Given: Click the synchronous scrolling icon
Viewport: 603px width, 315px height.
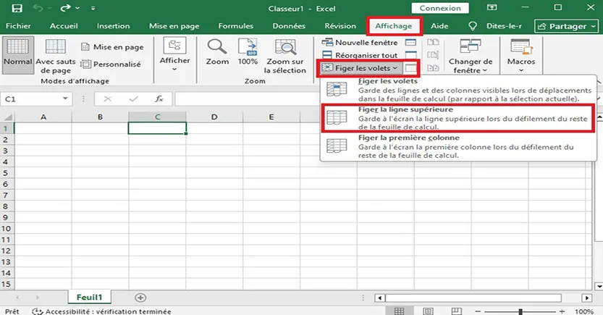Looking at the screenshot, I should [433, 55].
